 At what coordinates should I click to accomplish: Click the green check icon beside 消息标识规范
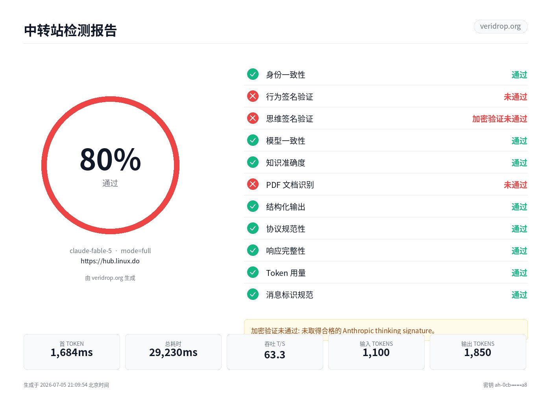point(253,294)
